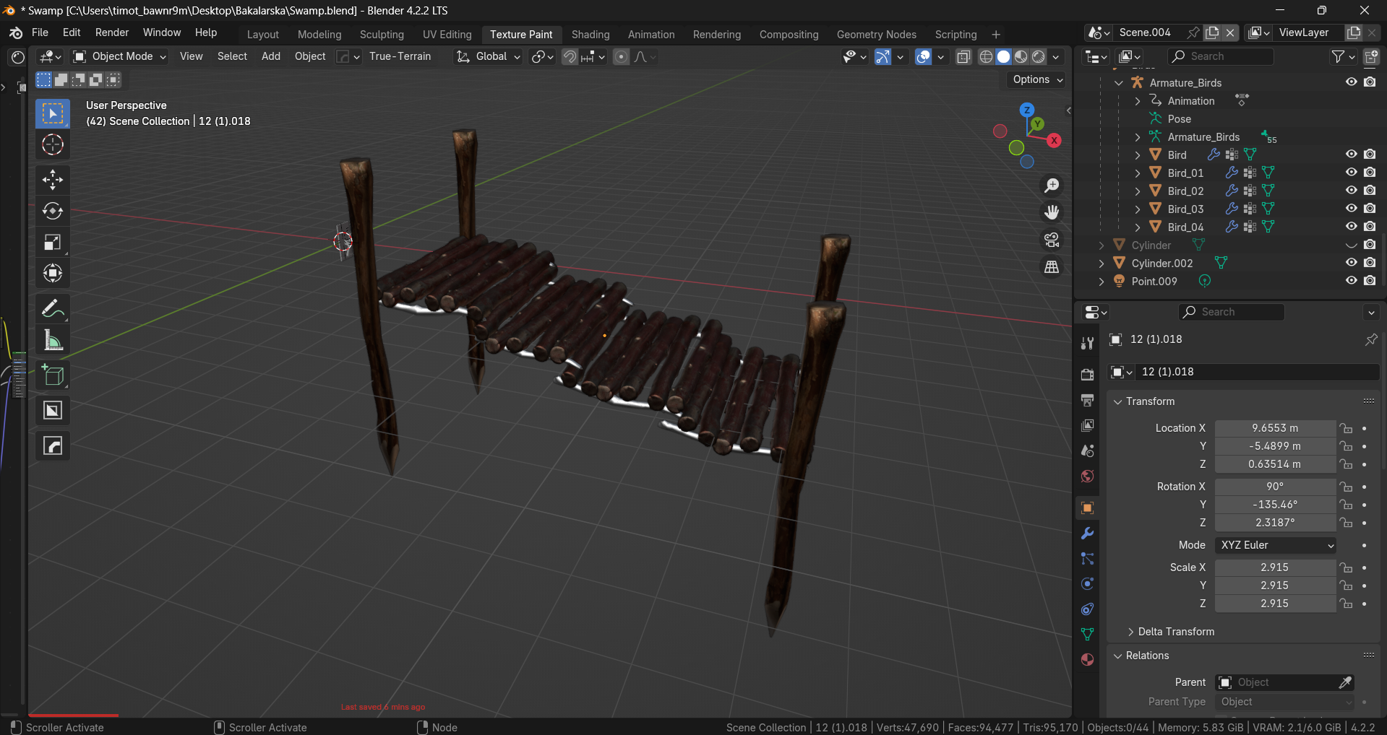Click the Rotation Y value field
The width and height of the screenshot is (1387, 735).
click(1275, 505)
